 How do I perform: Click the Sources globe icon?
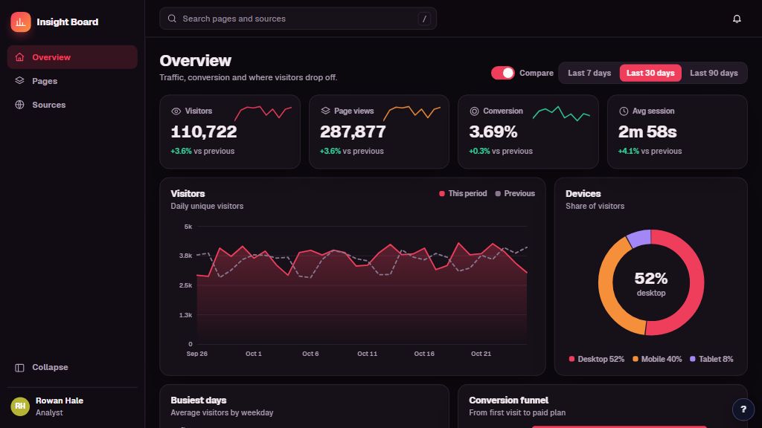click(x=19, y=104)
